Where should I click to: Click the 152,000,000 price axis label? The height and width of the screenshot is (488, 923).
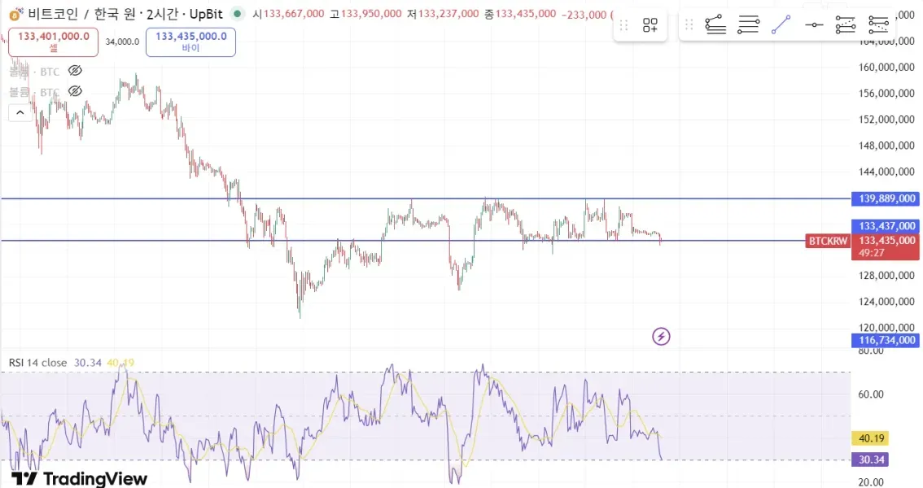pos(886,120)
